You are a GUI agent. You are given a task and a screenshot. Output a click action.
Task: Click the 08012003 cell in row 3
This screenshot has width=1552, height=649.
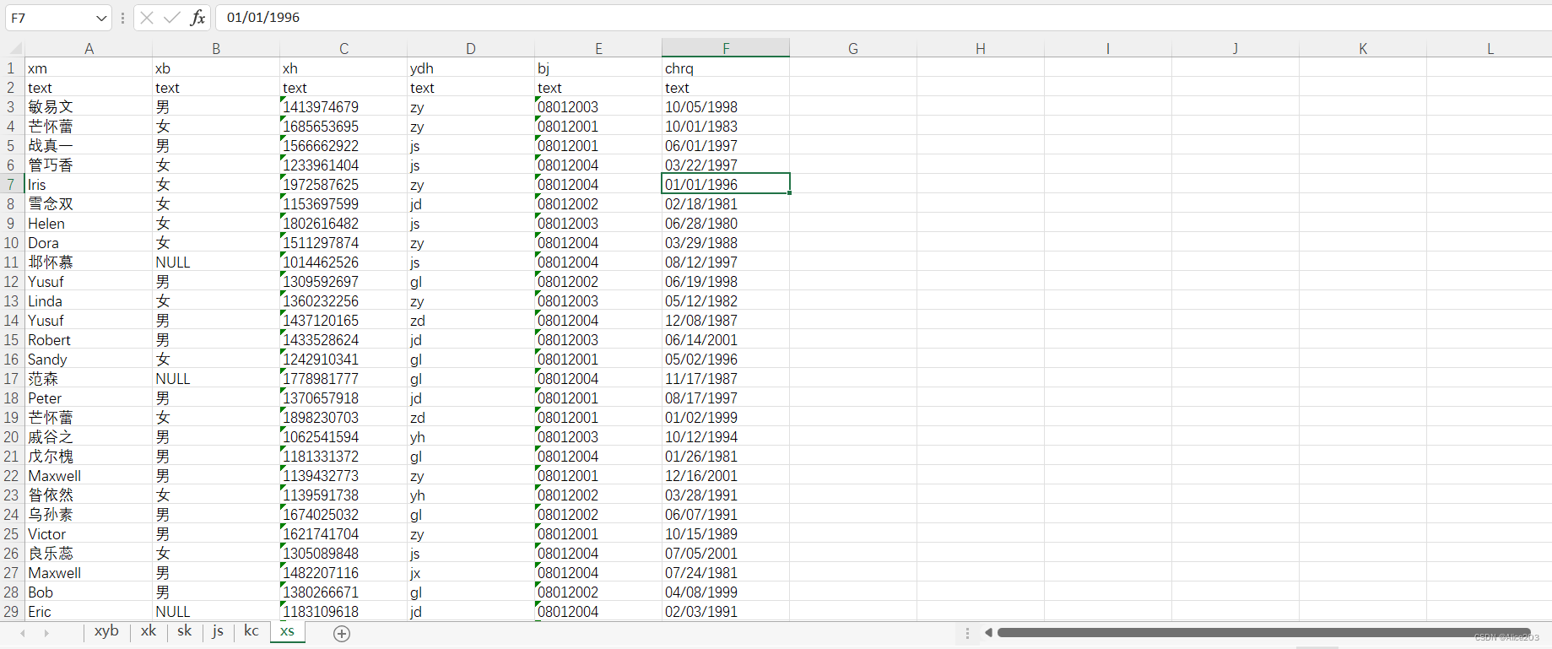(x=598, y=107)
